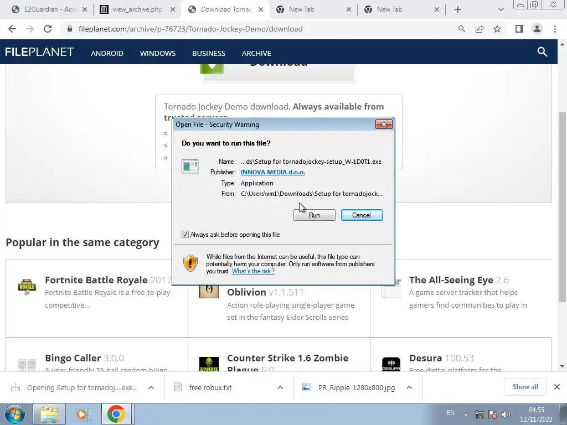Close the Open File Security Warning dialog
Viewport: 567px width, 425px height.
[384, 125]
